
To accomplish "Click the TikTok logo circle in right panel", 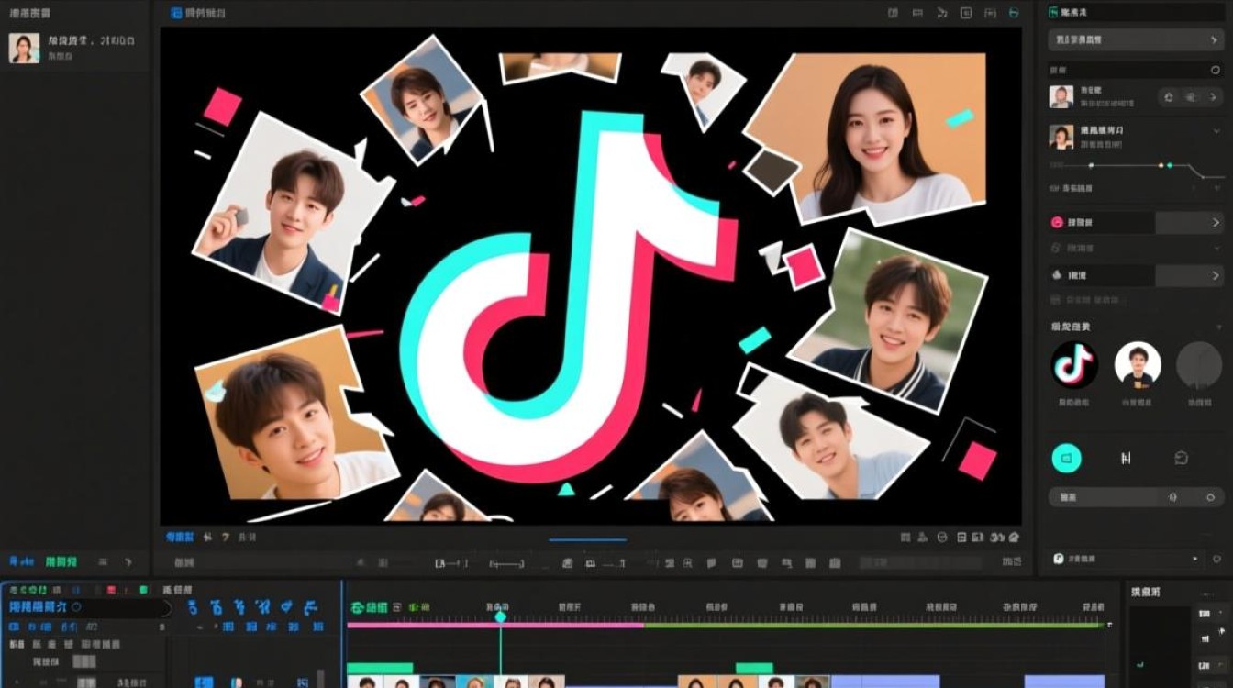I will point(1073,364).
